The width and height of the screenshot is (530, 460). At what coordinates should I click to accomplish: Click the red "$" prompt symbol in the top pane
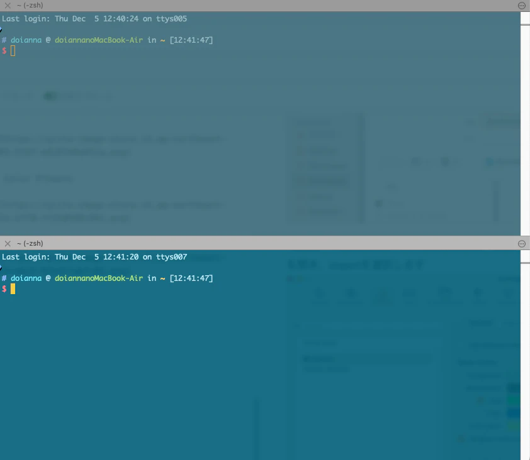tap(4, 51)
